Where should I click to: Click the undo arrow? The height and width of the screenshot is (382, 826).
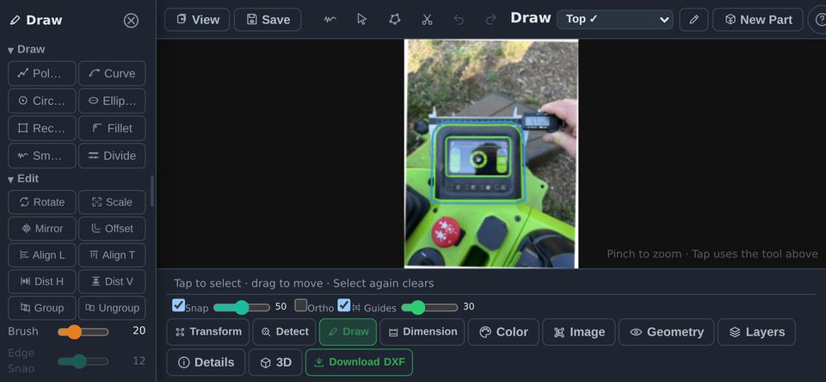tap(459, 20)
